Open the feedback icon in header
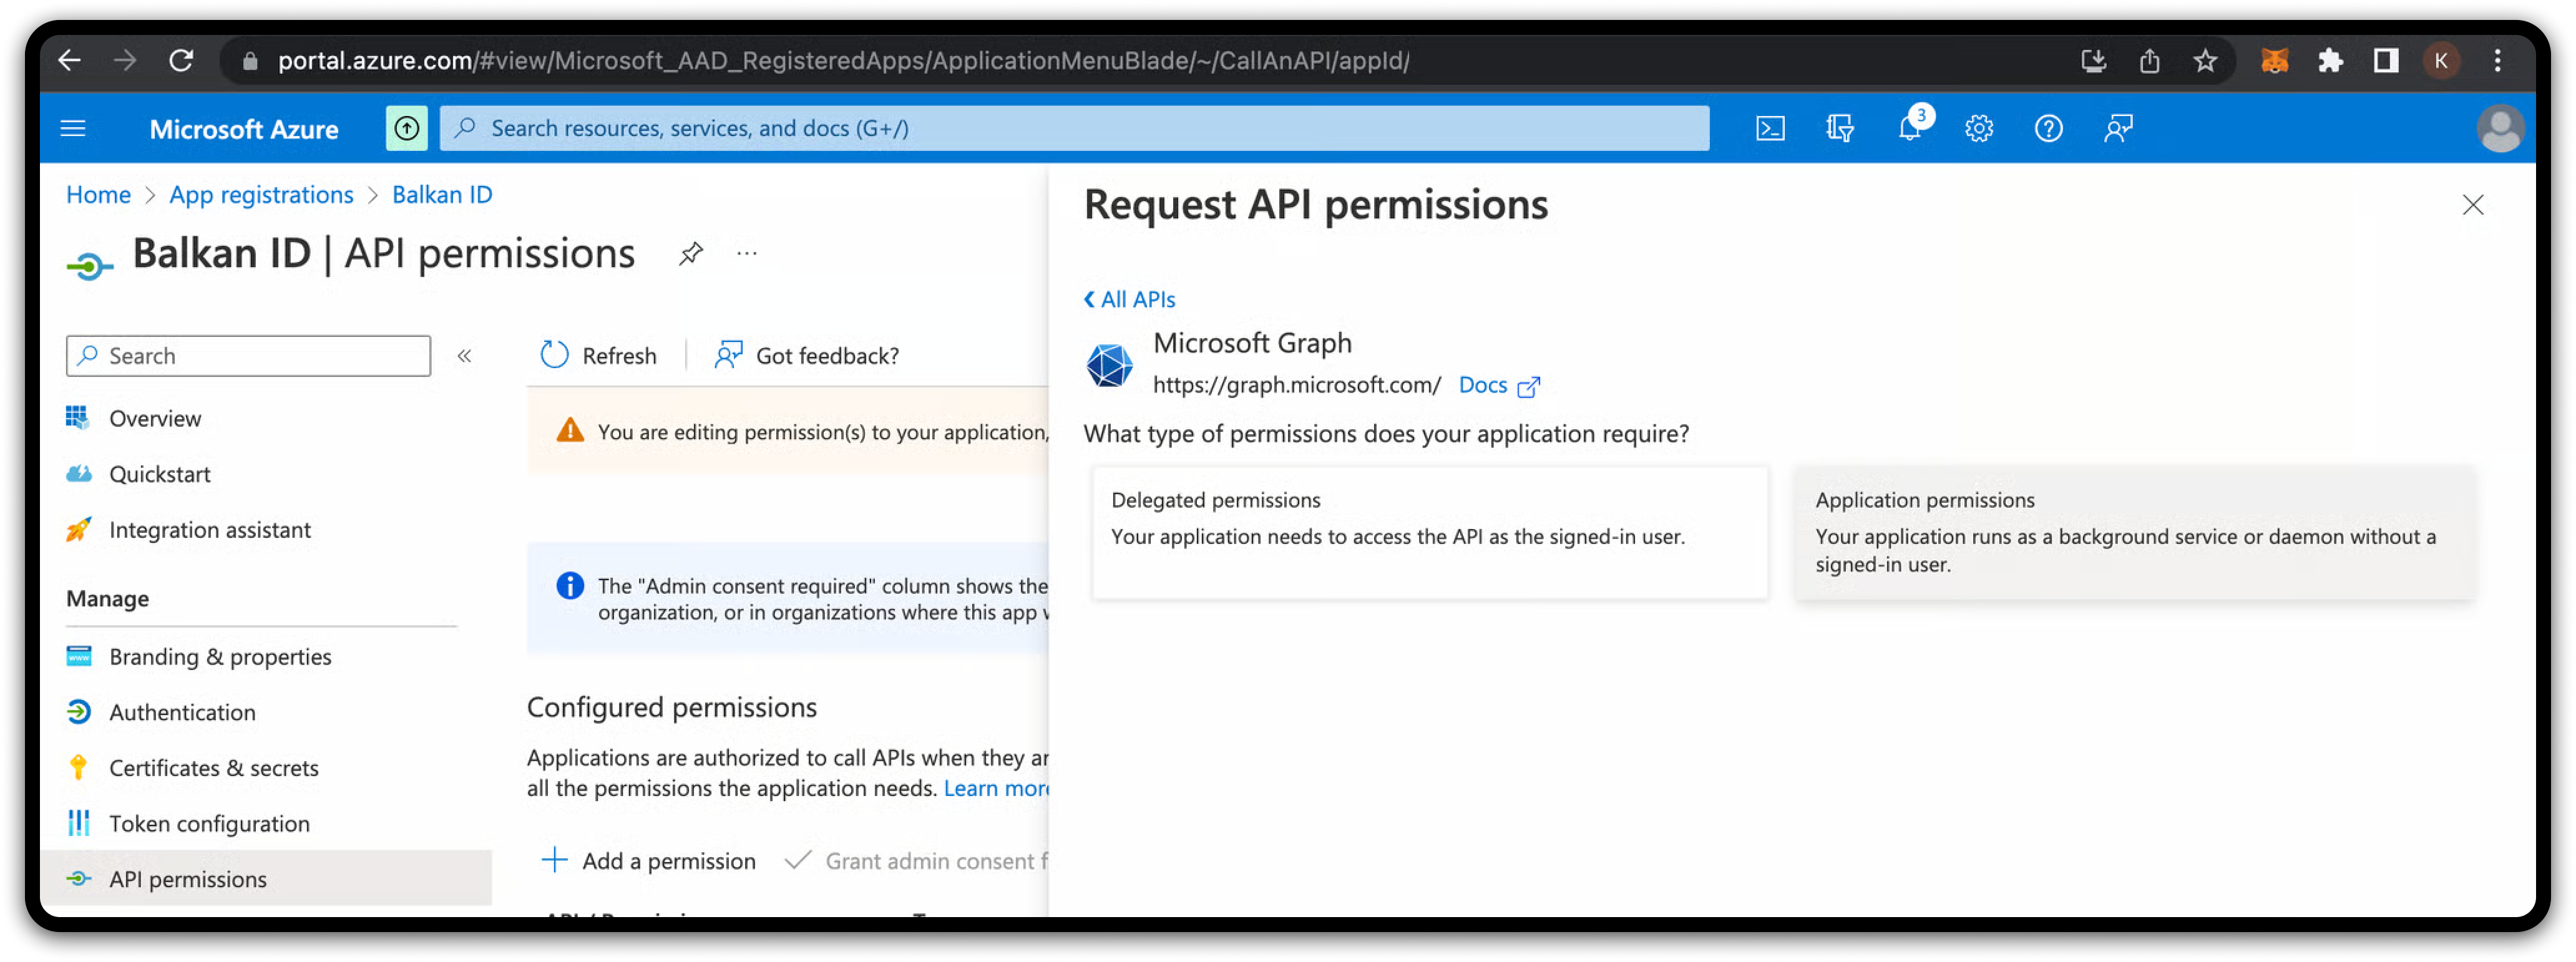The height and width of the screenshot is (962, 2576). click(2118, 128)
